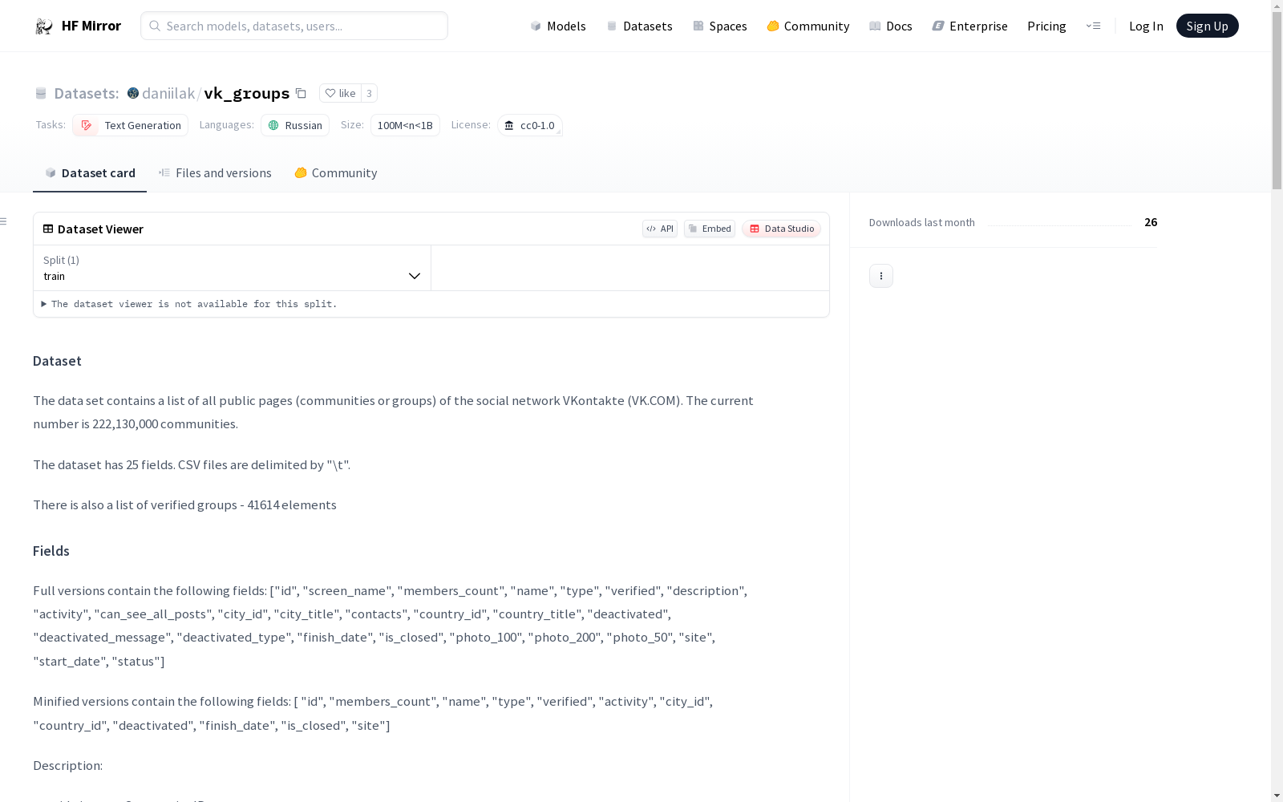1283x802 pixels.
Task: Open the Files and versions tab
Action: click(215, 173)
